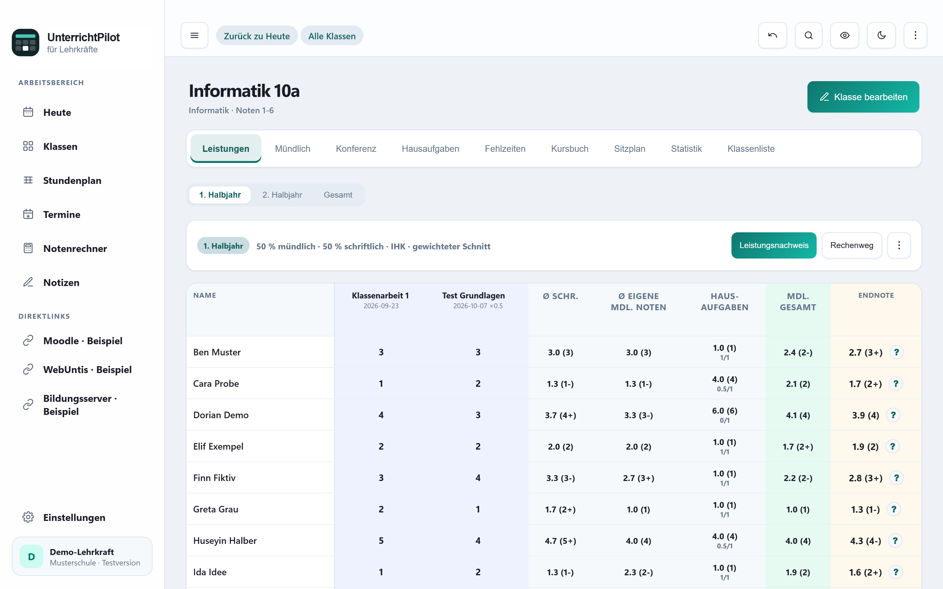Switch to the Kursbuch tab

(570, 149)
